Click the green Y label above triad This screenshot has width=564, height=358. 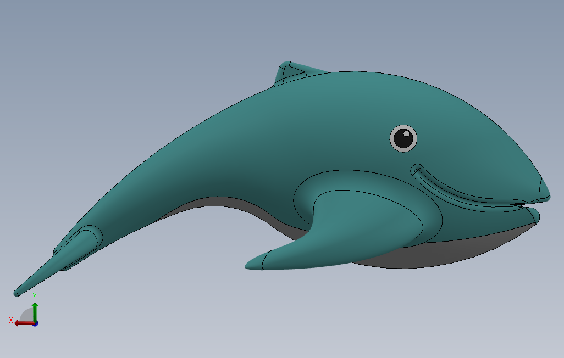[x=35, y=296]
